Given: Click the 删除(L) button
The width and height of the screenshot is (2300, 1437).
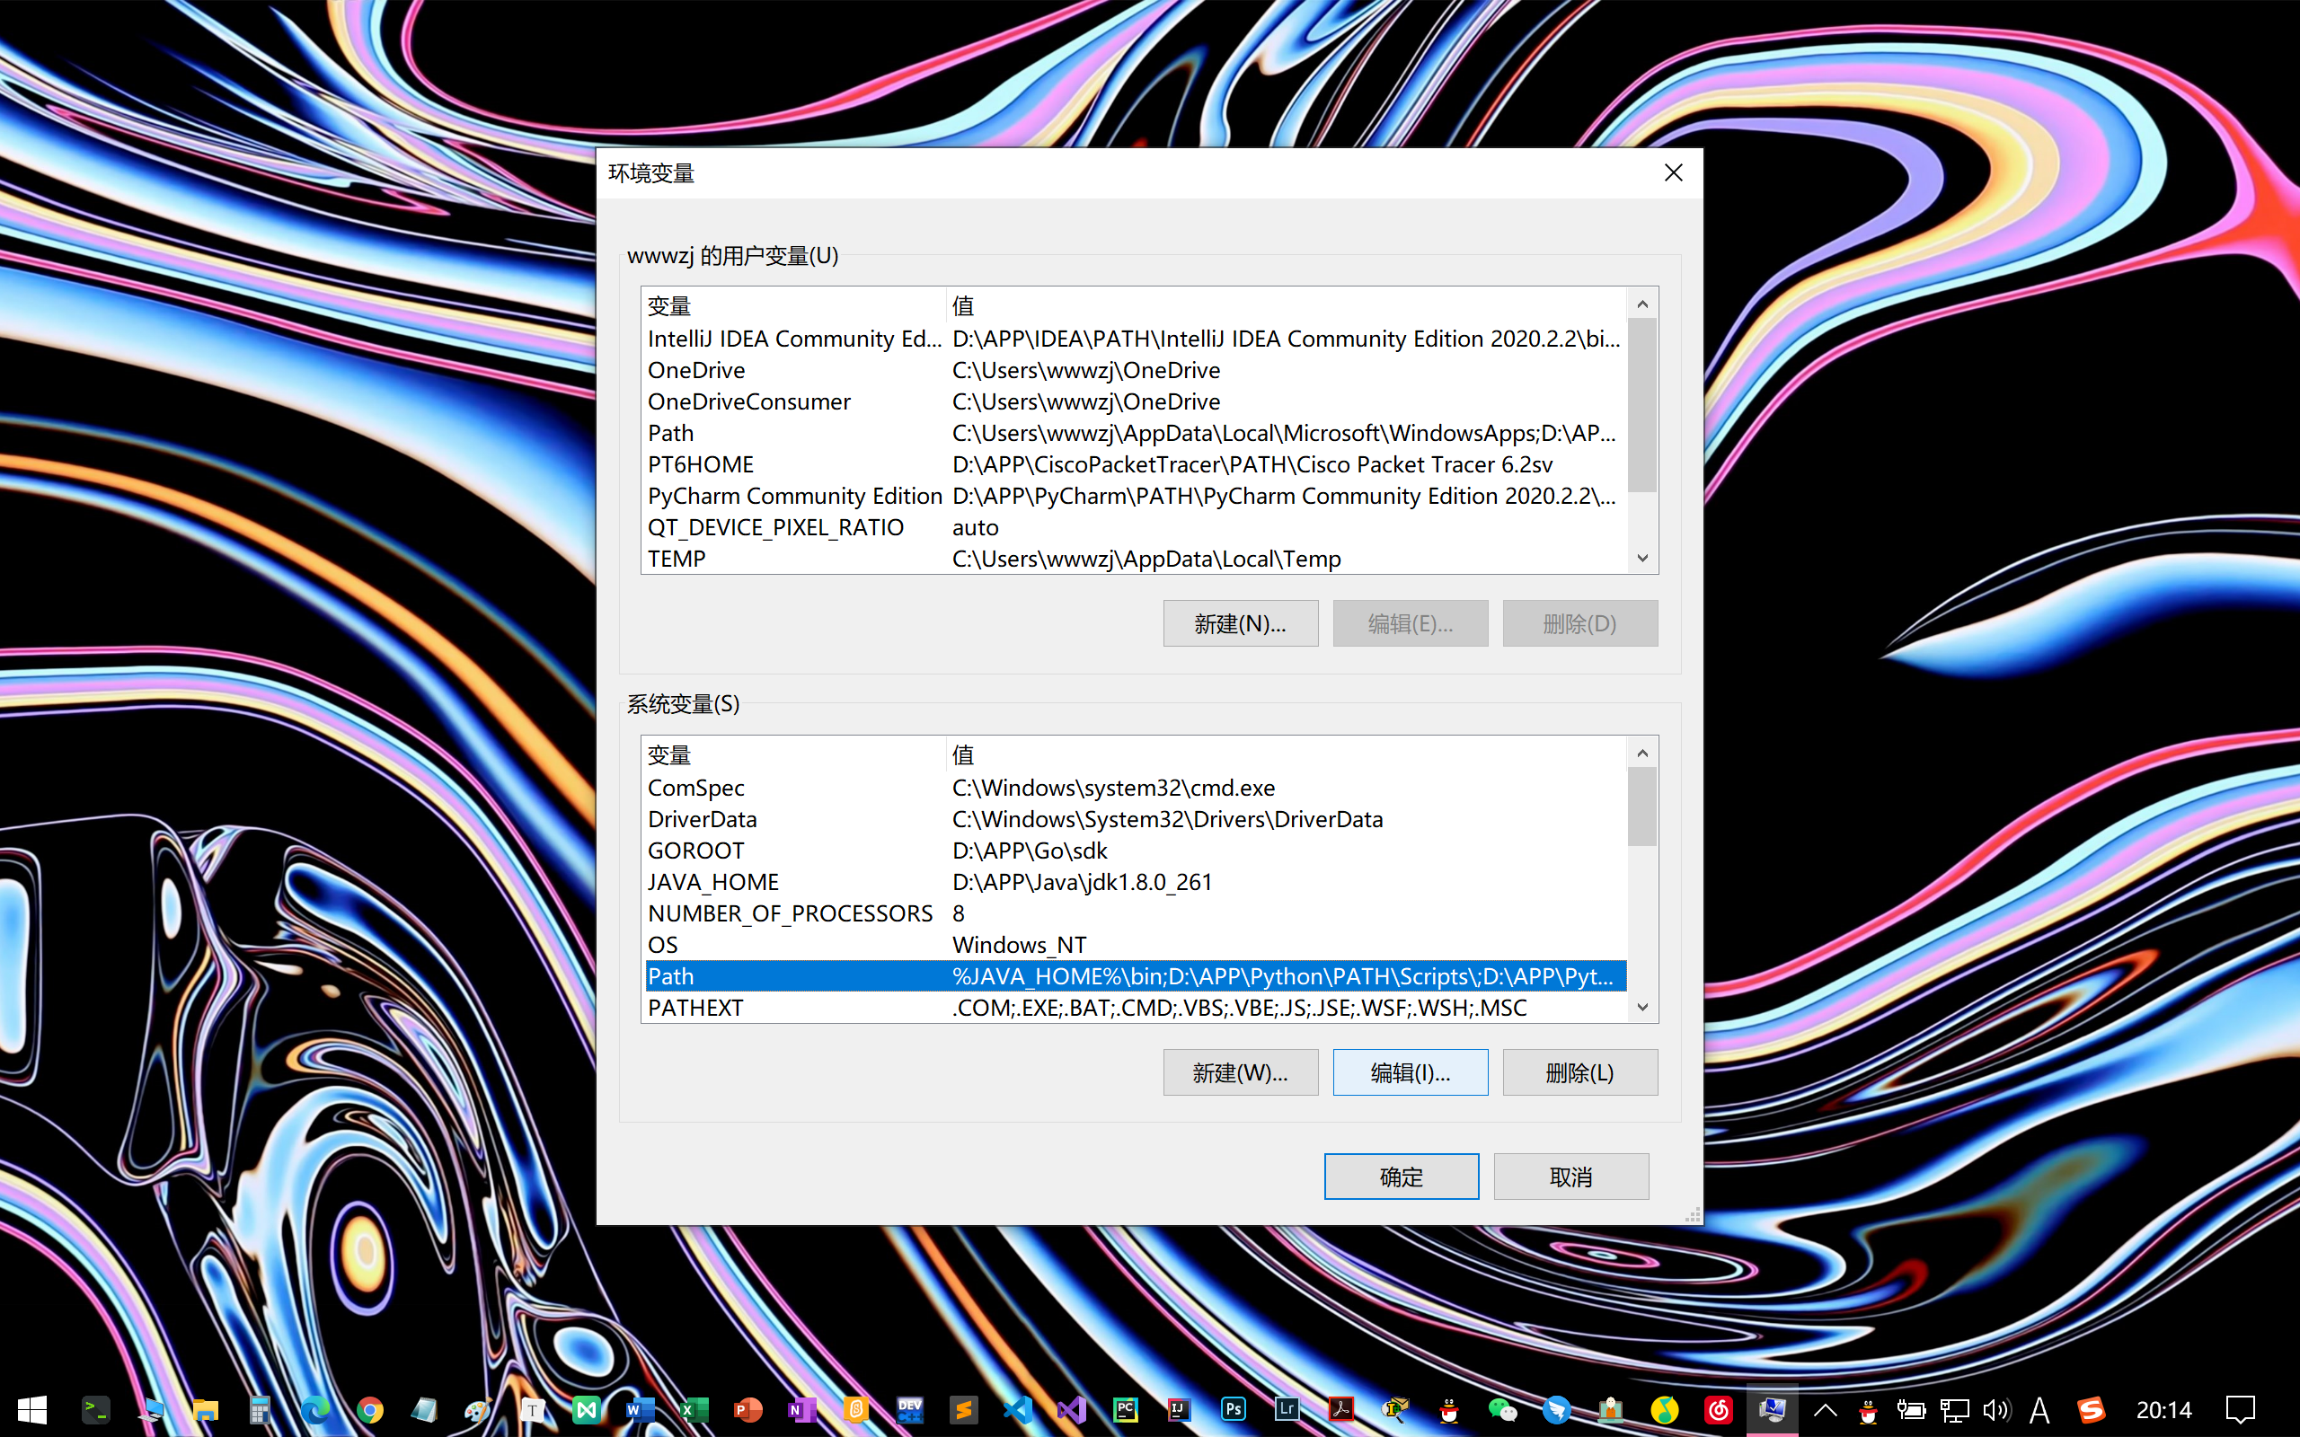Looking at the screenshot, I should click(x=1579, y=1072).
